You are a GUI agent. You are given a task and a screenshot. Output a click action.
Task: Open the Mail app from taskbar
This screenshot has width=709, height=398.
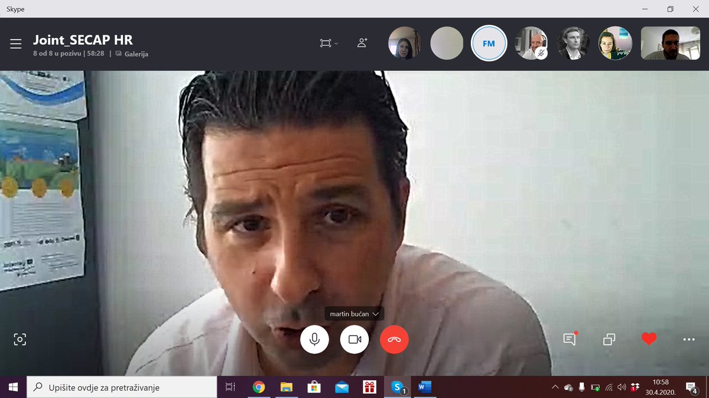click(342, 387)
